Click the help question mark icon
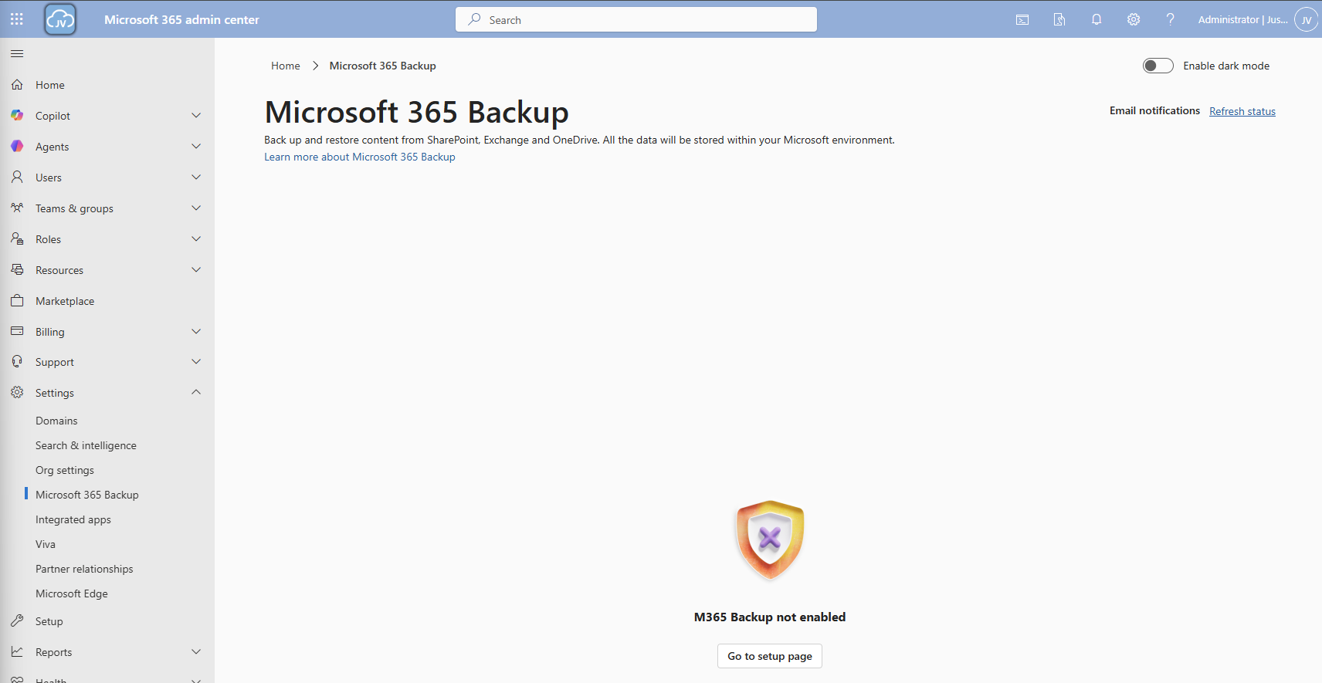Viewport: 1322px width, 683px height. [x=1170, y=20]
